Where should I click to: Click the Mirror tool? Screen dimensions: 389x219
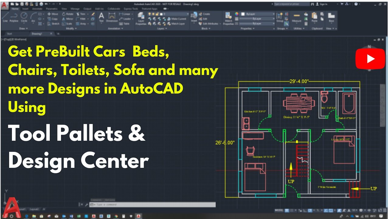[67, 19]
